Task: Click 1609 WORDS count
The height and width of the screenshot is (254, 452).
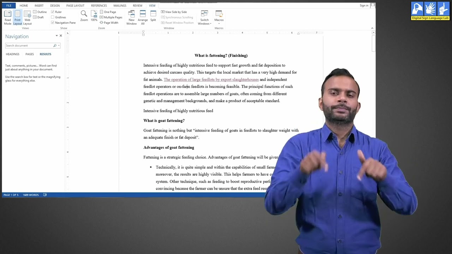Action: pyautogui.click(x=31, y=195)
